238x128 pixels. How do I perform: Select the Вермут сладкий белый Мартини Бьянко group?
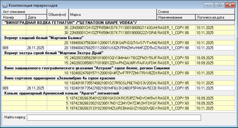pyautogui.click(x=44, y=38)
